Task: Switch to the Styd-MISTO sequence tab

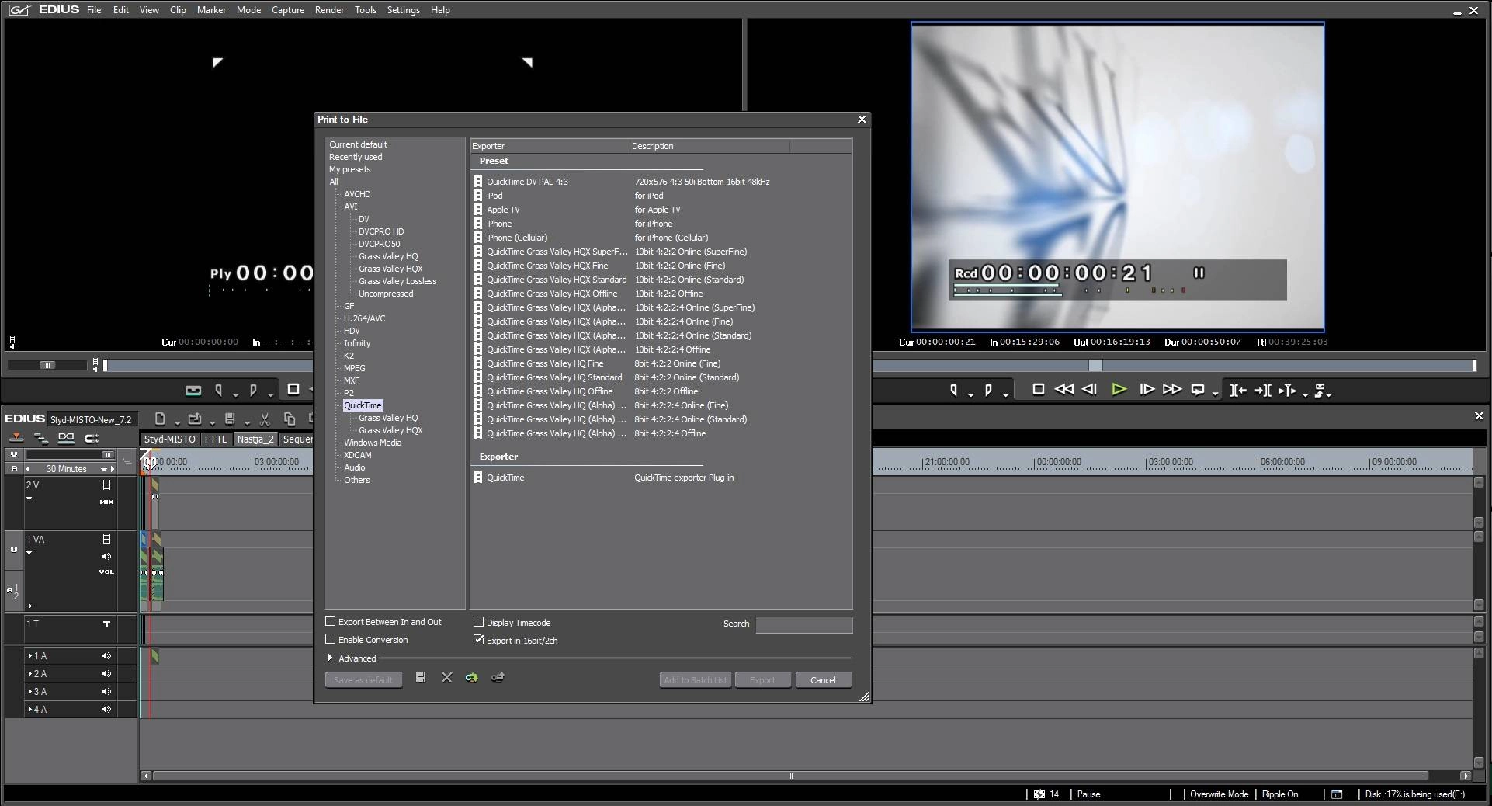Action: [169, 439]
